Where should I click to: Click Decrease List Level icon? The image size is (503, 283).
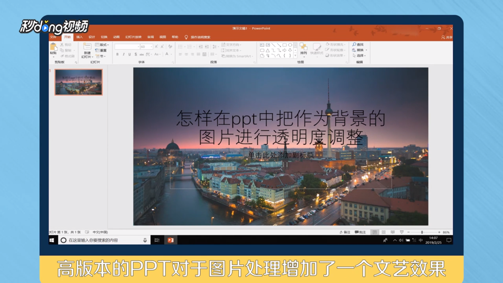(x=201, y=47)
